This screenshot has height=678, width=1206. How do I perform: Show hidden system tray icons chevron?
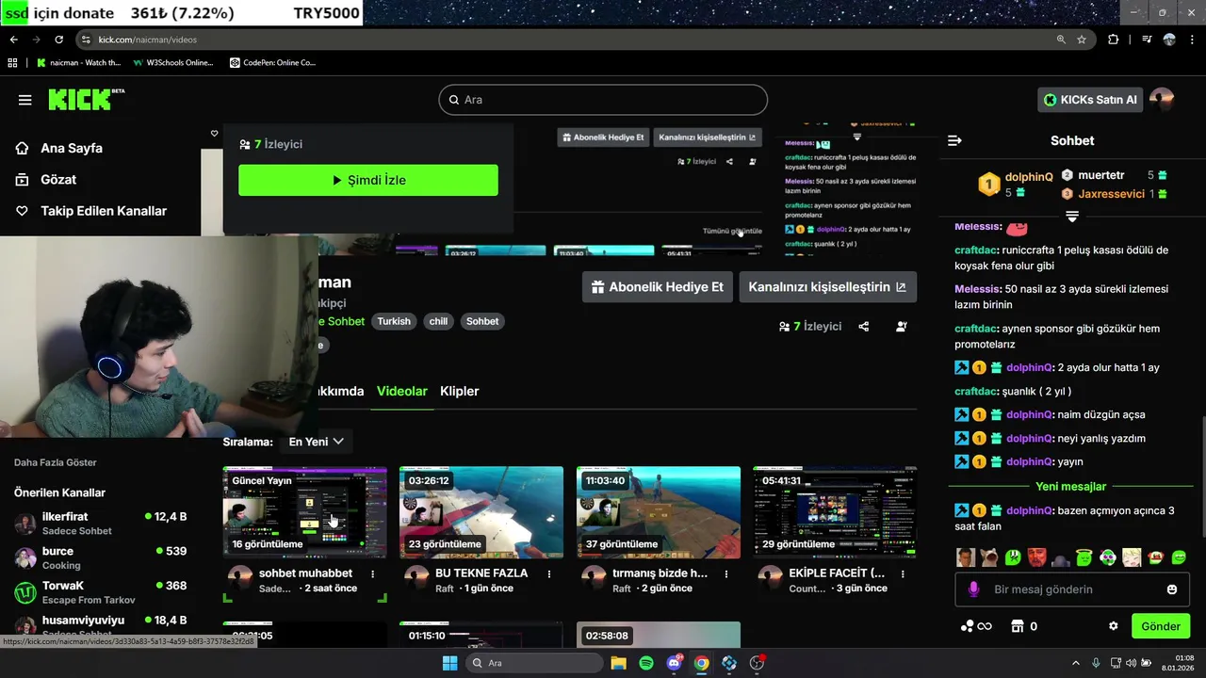tap(1076, 663)
